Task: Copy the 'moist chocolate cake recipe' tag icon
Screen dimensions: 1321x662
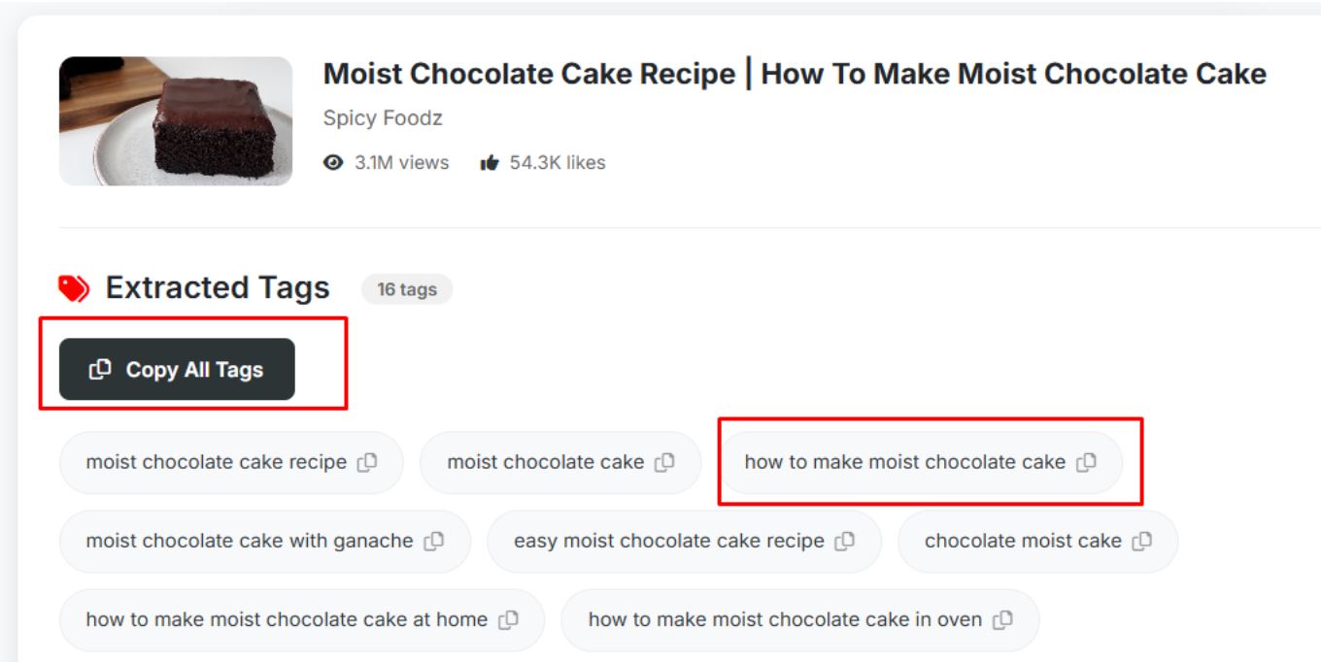Action: pos(367,463)
